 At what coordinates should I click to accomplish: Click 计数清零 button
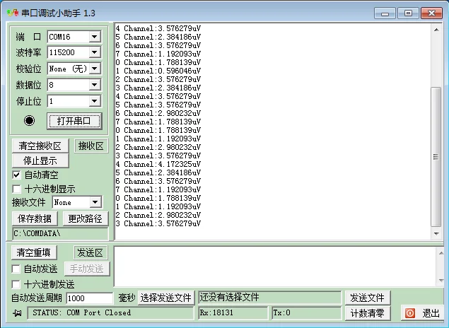[x=368, y=313]
